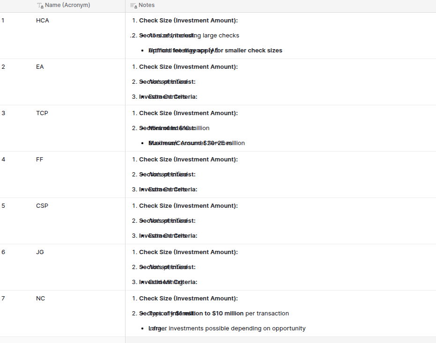
Task: Click the '$20–25 million' maximum line in TCP notes
Action: coord(197,143)
